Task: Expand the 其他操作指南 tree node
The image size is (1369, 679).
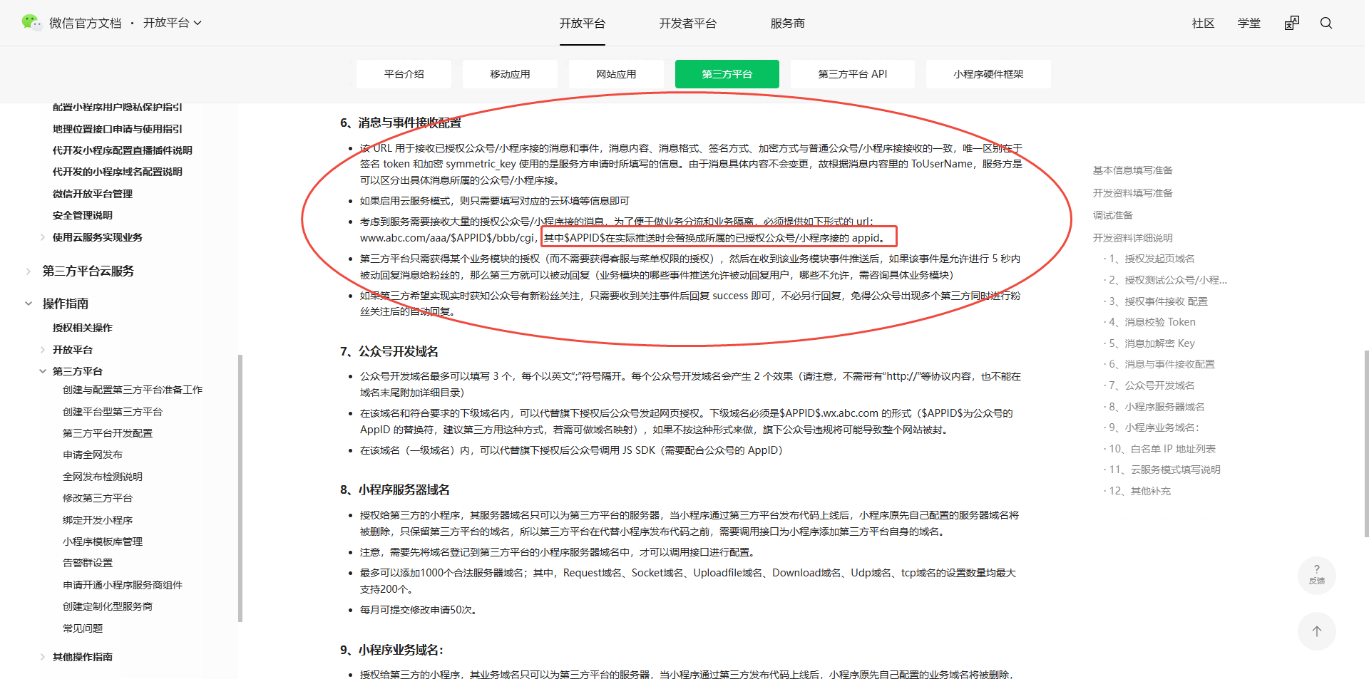Action: point(43,657)
